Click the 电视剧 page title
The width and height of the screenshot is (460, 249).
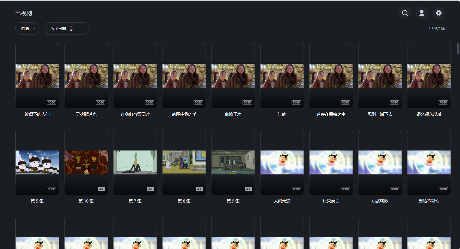coord(24,13)
